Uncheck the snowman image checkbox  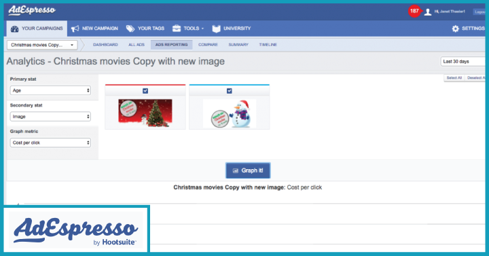[230, 91]
